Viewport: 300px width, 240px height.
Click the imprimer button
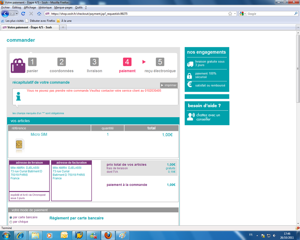pos(169,85)
